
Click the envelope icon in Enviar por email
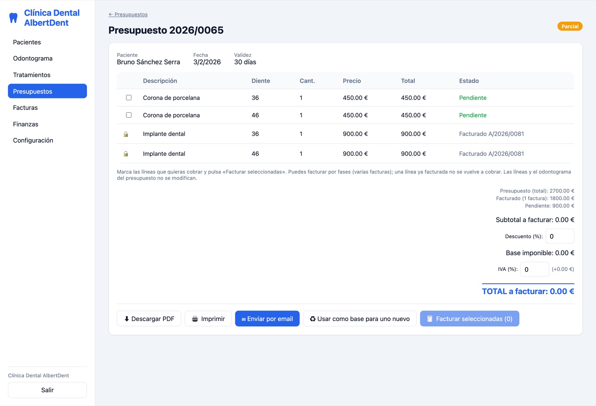point(244,319)
